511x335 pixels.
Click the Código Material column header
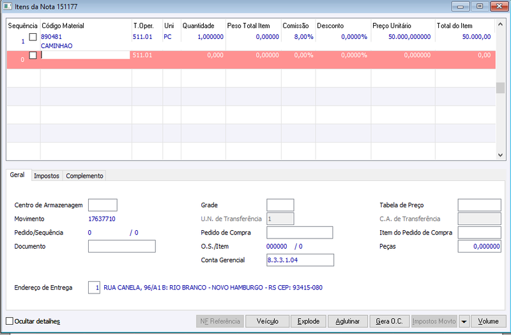[x=63, y=26]
